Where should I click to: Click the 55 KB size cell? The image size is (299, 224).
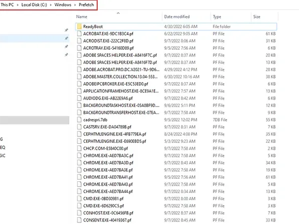point(271,120)
